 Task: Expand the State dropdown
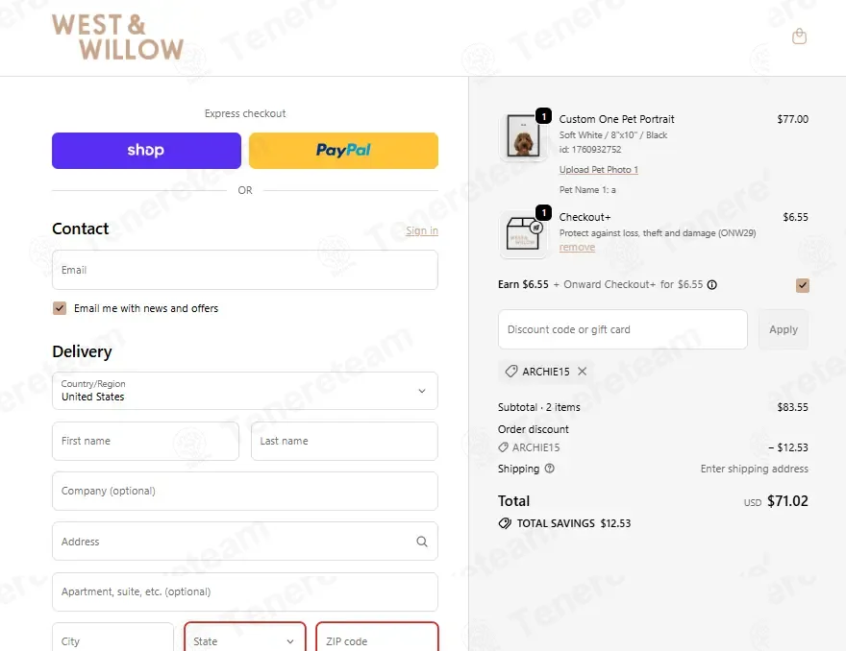(x=245, y=640)
